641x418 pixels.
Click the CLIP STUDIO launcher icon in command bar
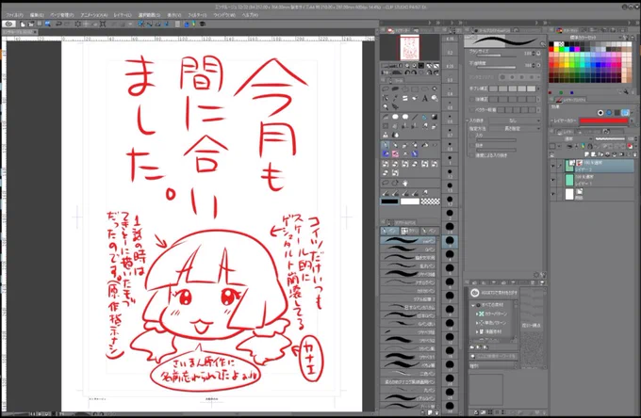(9, 24)
